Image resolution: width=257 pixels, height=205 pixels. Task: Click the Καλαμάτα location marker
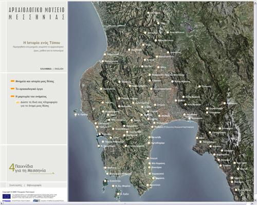coord(190,118)
